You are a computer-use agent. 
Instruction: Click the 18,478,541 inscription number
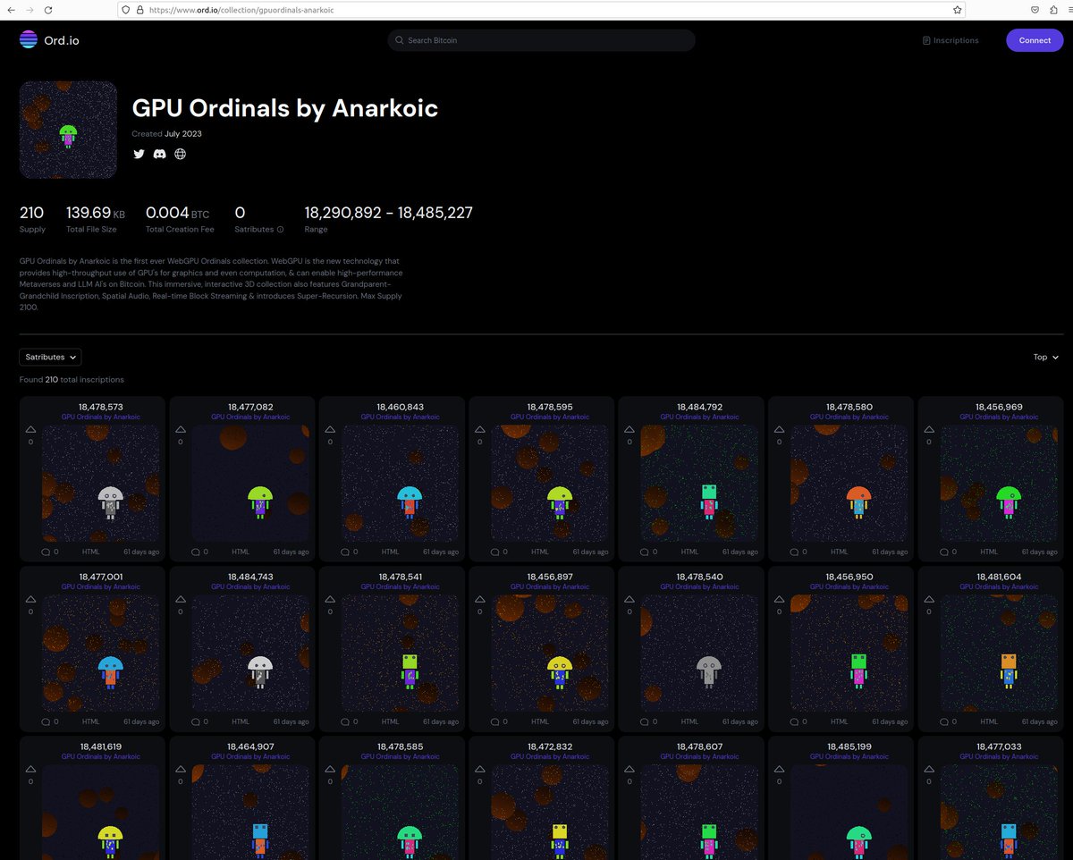click(401, 577)
